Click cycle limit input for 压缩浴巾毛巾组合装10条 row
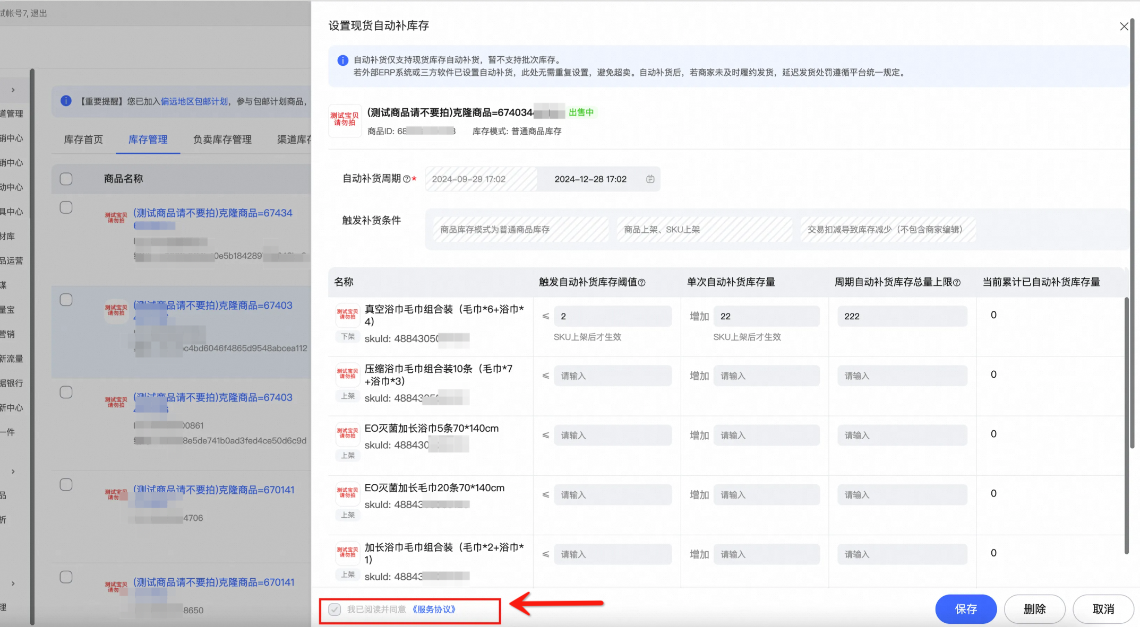 (x=902, y=376)
